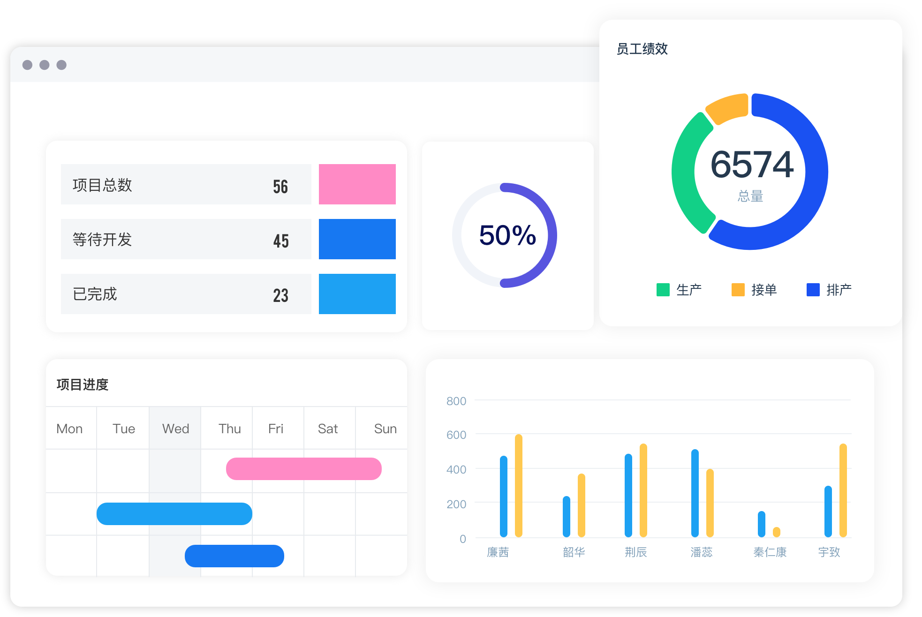Select the Sat column header
The image size is (922, 617).
pyautogui.click(x=327, y=429)
